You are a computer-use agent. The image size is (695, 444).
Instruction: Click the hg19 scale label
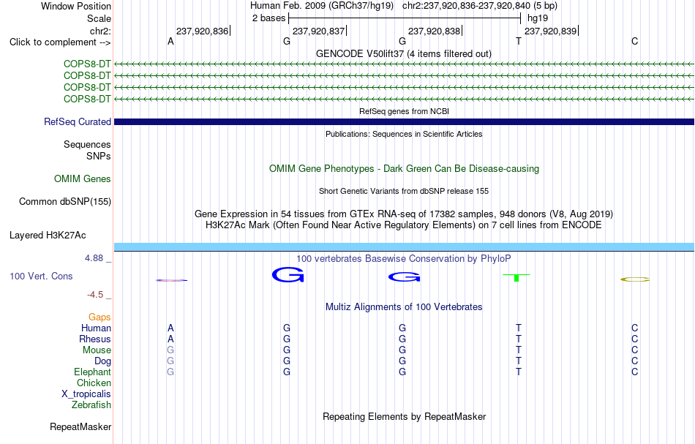538,18
